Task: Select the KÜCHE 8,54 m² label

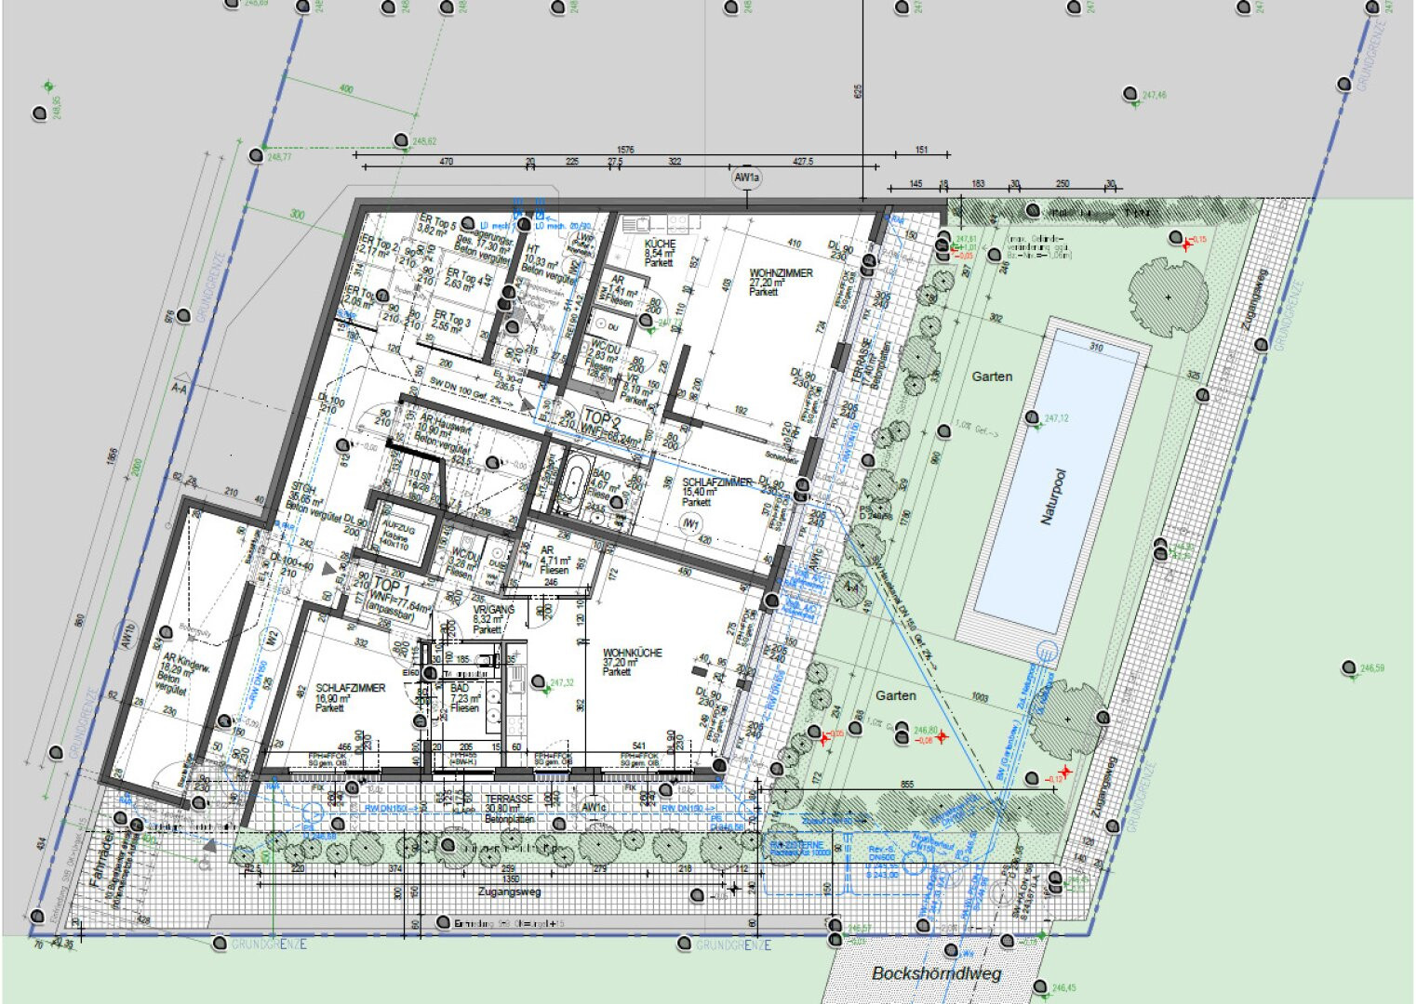Action: pos(661,253)
